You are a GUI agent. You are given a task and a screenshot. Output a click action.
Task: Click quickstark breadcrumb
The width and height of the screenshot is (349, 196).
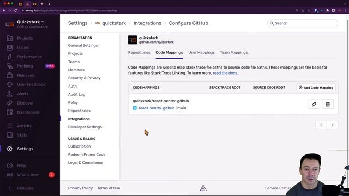114,23
